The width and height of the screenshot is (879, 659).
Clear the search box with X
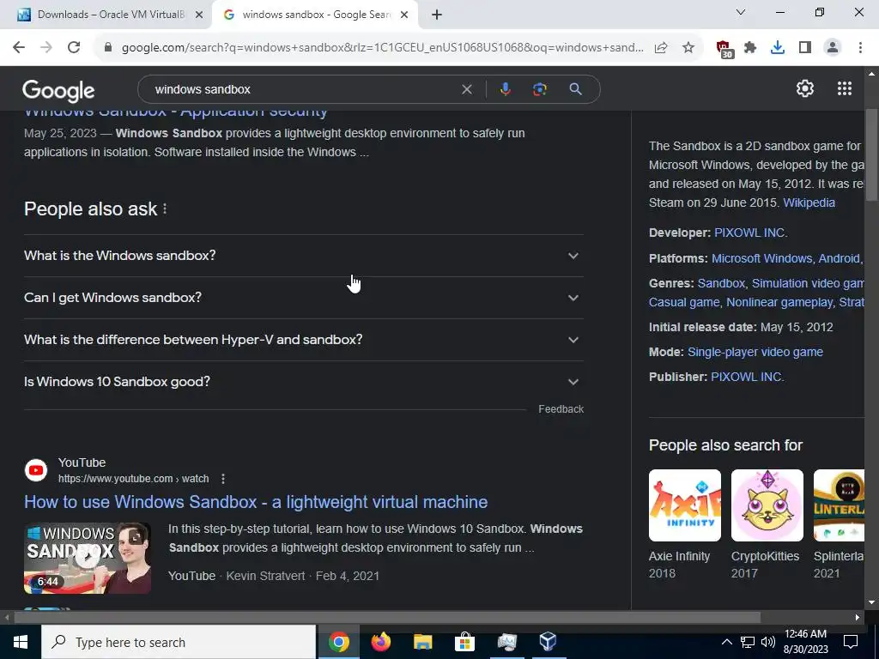click(x=466, y=89)
